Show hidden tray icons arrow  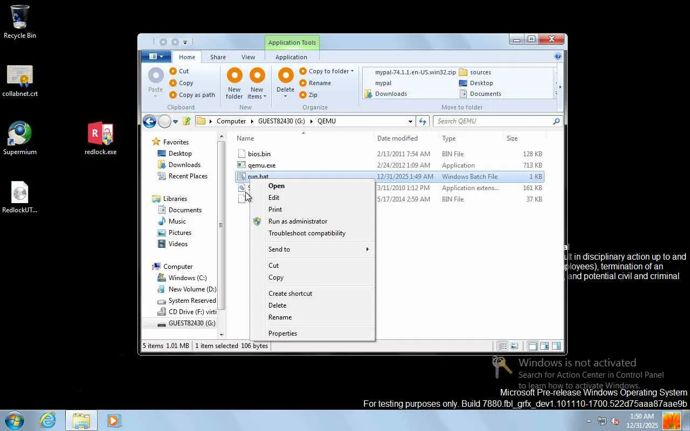pyautogui.click(x=589, y=421)
